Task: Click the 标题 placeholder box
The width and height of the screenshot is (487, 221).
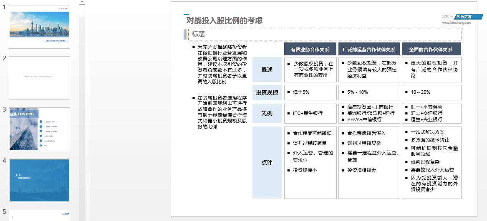Action: coord(325,35)
